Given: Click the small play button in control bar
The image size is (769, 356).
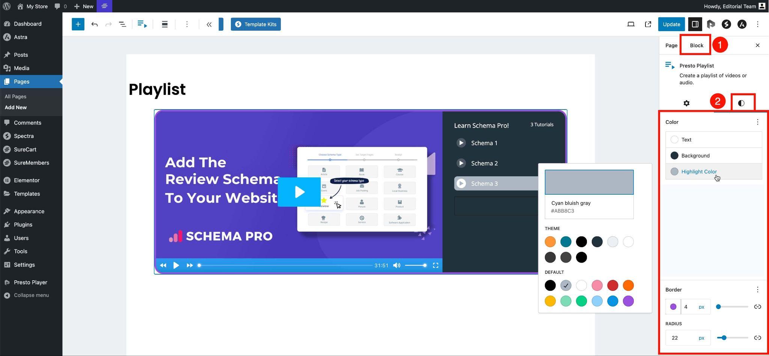Looking at the screenshot, I should pos(176,266).
